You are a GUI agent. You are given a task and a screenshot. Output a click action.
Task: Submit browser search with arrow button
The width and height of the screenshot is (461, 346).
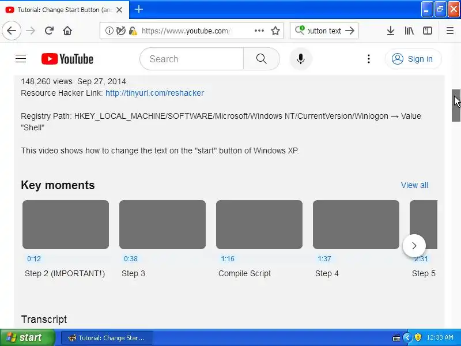pyautogui.click(x=350, y=31)
